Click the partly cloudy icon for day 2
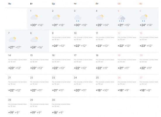161x117 pixels. pos(56,17)
